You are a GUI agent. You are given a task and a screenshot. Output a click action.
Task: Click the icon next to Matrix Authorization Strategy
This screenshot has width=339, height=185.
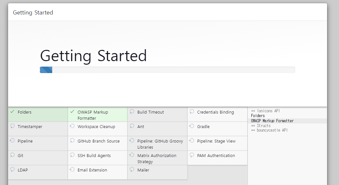[132, 155]
